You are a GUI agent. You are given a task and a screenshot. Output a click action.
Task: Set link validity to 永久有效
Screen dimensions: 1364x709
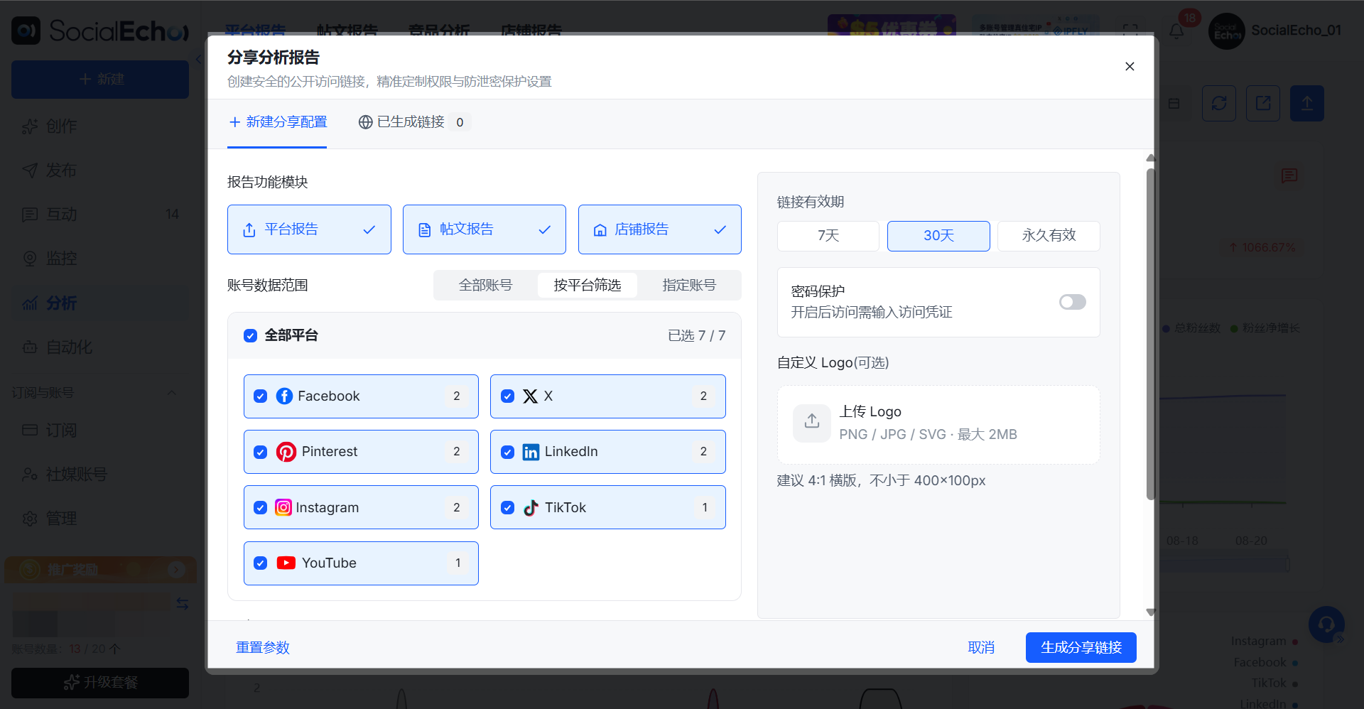tap(1049, 236)
